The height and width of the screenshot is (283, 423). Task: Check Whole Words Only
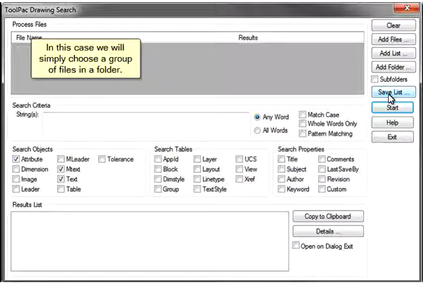302,124
